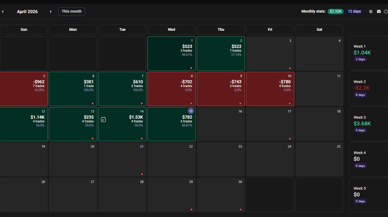Screen dimensions: 388x217
Task: Select the highlighted day 15 badge
Action: [x=191, y=111]
